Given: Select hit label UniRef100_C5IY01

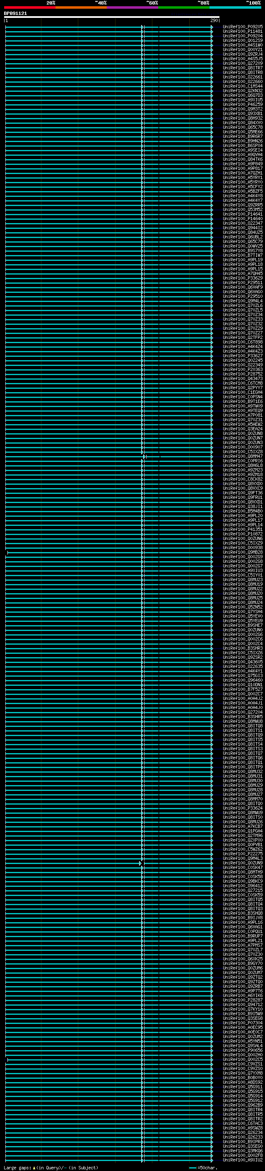Looking at the screenshot, I should 243,575.
